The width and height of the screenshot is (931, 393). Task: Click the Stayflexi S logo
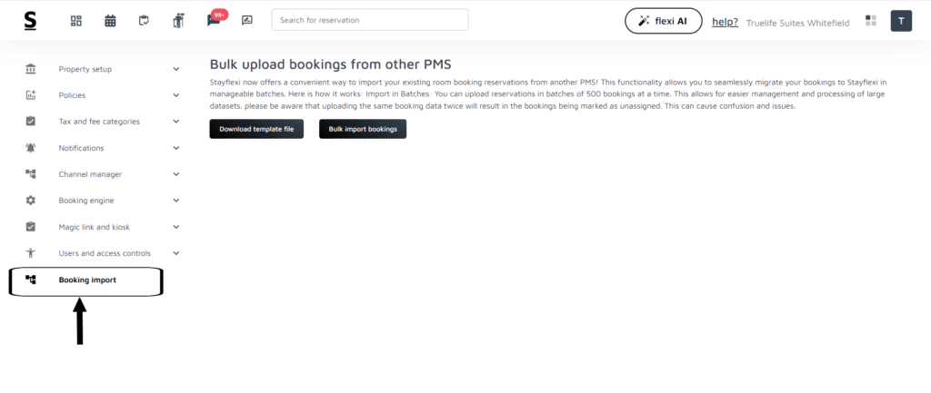31,20
